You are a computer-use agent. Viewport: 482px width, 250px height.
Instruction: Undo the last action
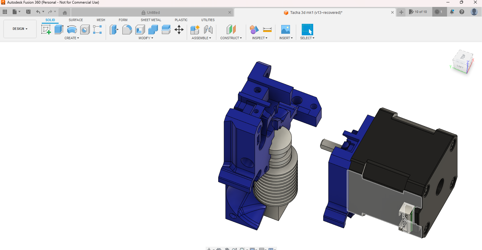[38, 12]
